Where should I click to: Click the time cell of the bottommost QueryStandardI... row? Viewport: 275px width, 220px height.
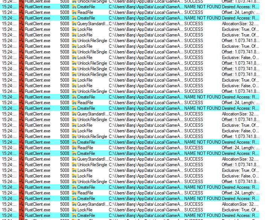tap(9, 204)
